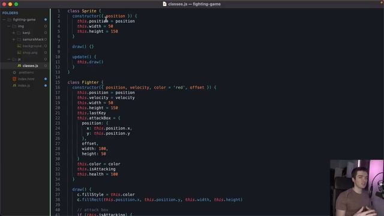This screenshot has height=216, width=384.
Task: Click status circle on samuraiMack row
Action: coord(46,40)
